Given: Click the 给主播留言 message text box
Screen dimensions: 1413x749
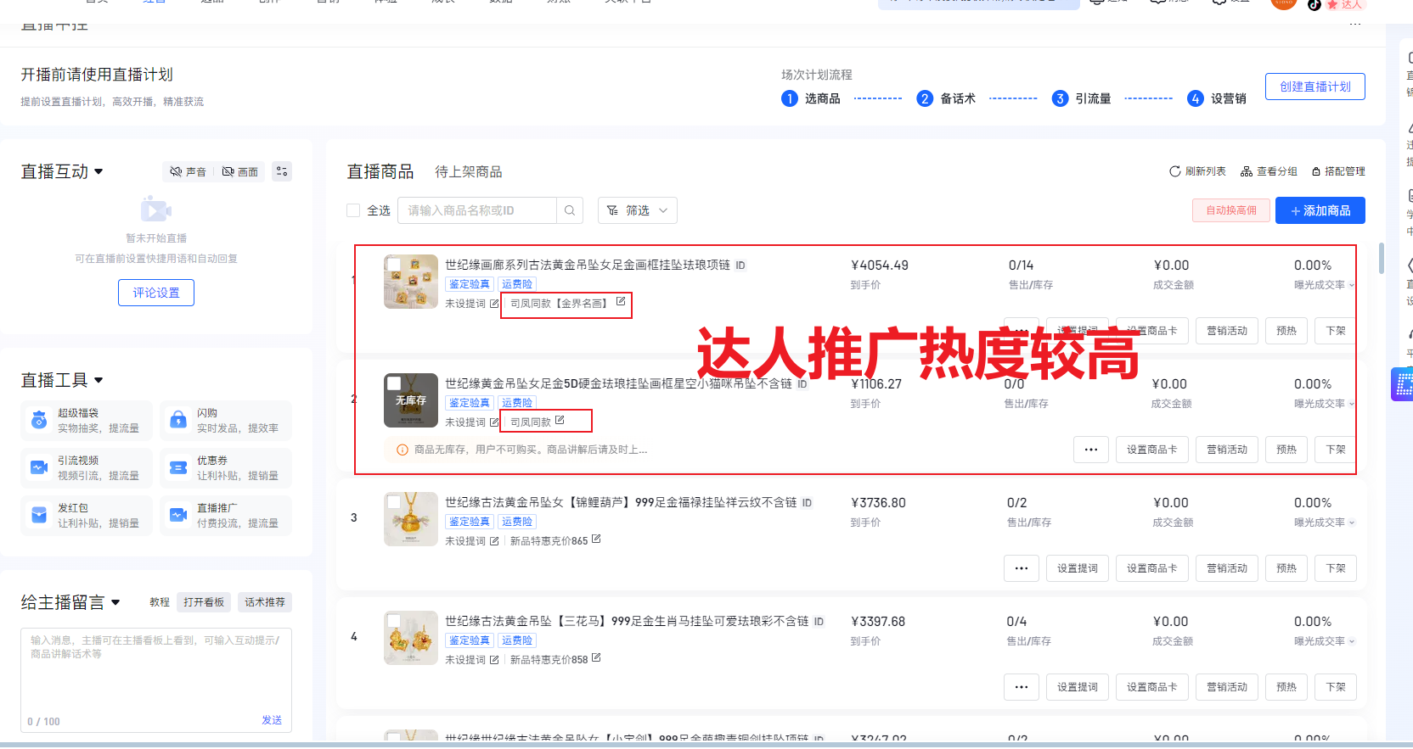Looking at the screenshot, I should click(155, 670).
